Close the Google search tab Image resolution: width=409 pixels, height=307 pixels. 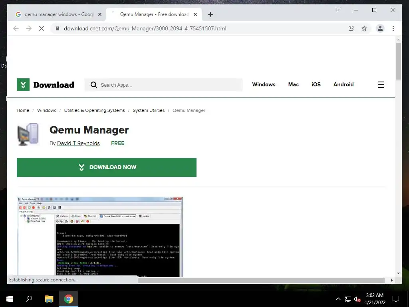[x=99, y=14]
